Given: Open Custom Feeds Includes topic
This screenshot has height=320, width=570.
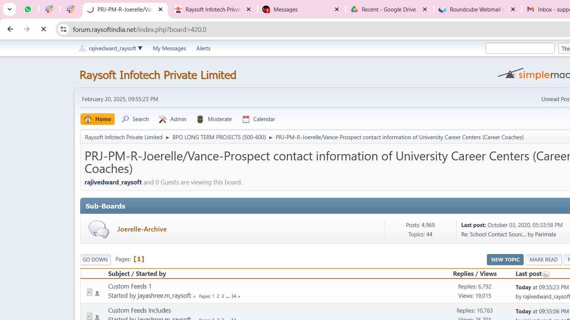Looking at the screenshot, I should pyautogui.click(x=140, y=310).
